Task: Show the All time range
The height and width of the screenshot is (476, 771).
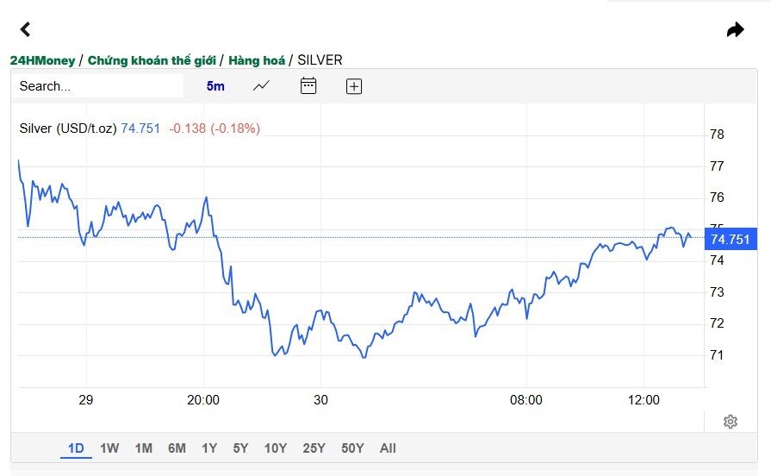Action: tap(388, 448)
